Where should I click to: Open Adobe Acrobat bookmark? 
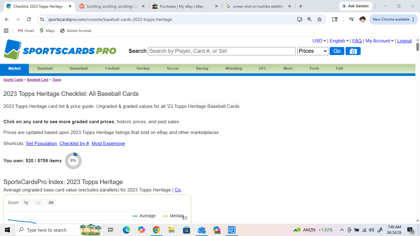tap(76, 31)
